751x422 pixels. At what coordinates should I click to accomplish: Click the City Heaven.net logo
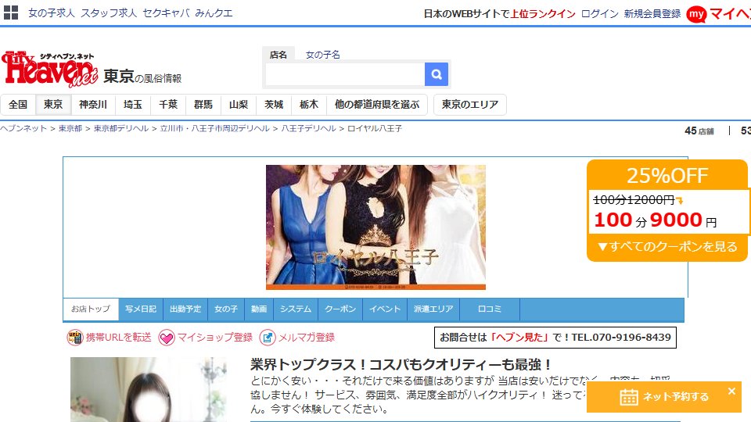click(x=50, y=70)
